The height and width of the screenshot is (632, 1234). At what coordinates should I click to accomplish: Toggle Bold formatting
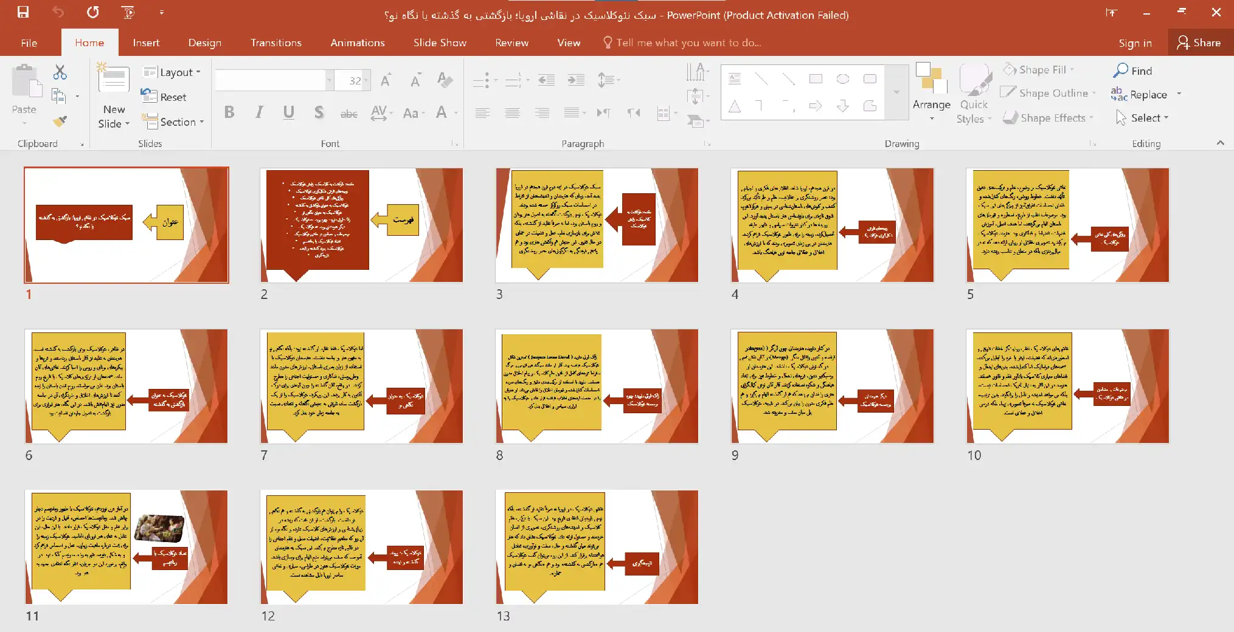pos(229,112)
